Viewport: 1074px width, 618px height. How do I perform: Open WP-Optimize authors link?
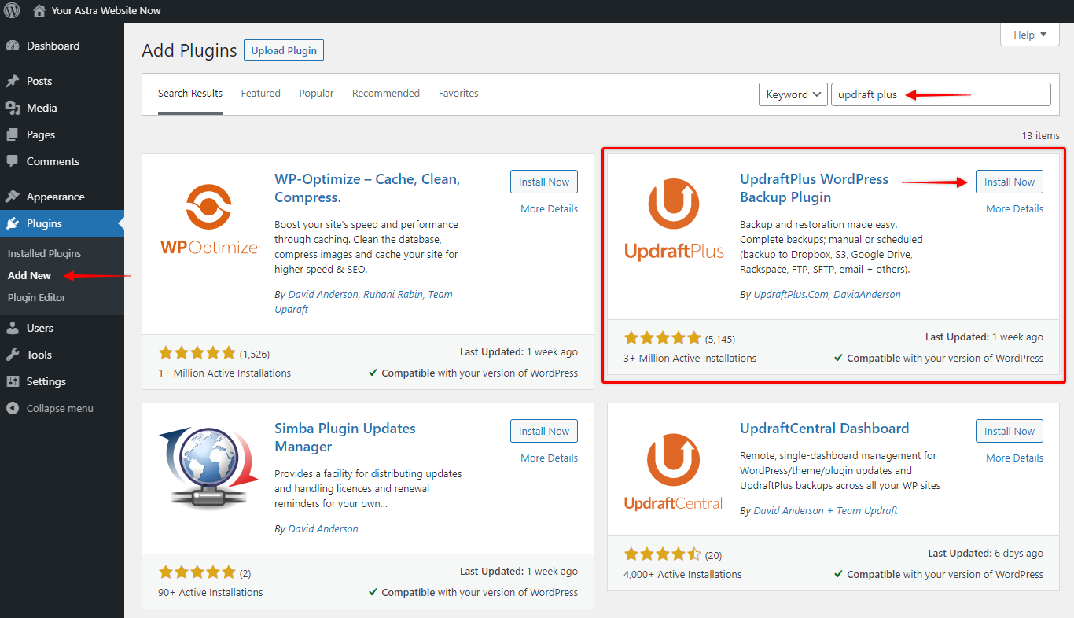tap(363, 302)
